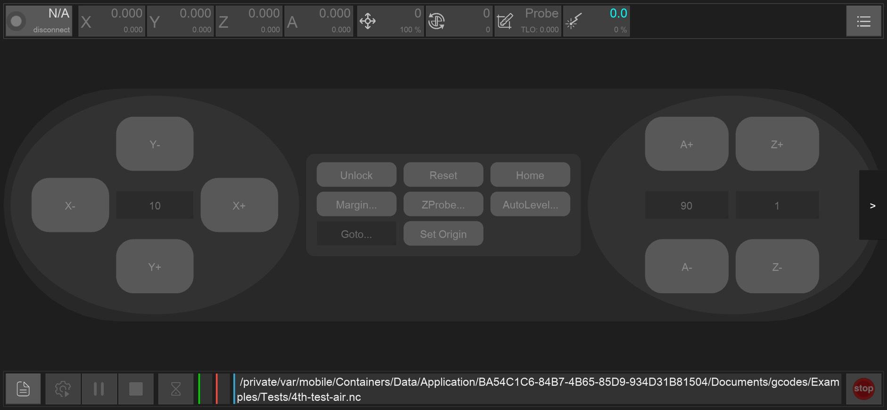
Task: Click the hamburger menu icon
Action: pyautogui.click(x=863, y=21)
